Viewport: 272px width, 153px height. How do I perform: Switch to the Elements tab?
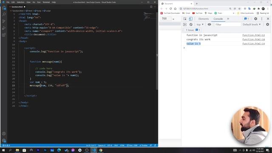point(204,19)
